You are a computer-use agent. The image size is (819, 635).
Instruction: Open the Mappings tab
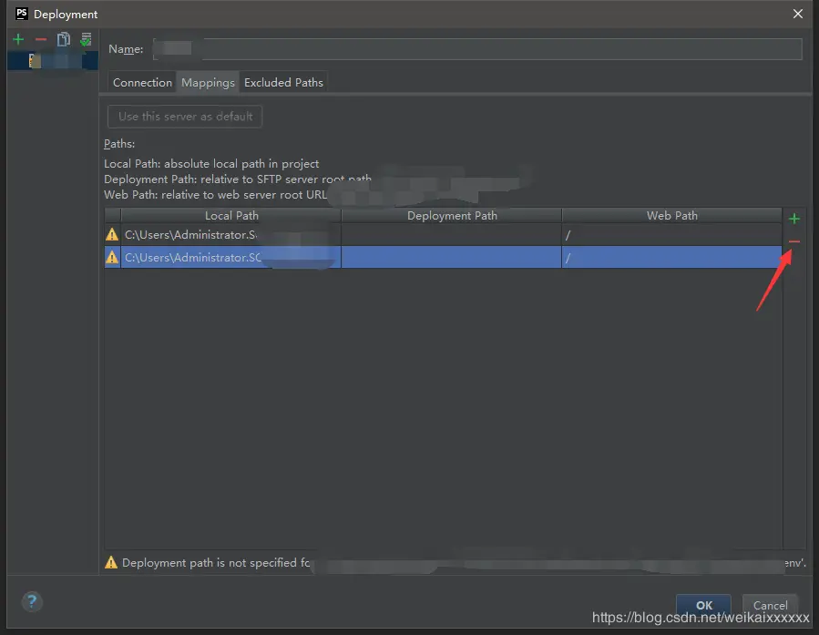click(x=208, y=83)
